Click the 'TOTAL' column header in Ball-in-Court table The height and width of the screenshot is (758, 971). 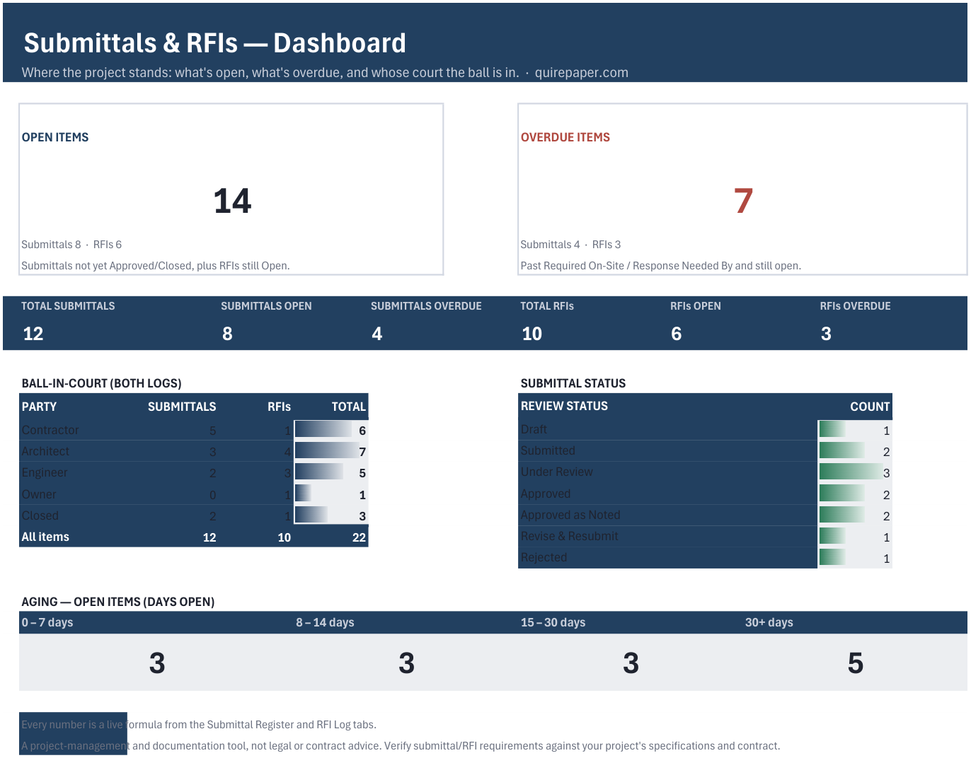tap(349, 407)
